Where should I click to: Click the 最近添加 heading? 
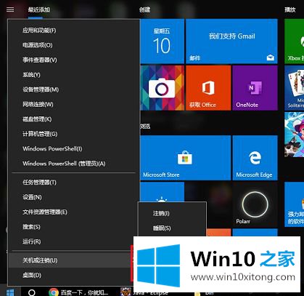(39, 9)
